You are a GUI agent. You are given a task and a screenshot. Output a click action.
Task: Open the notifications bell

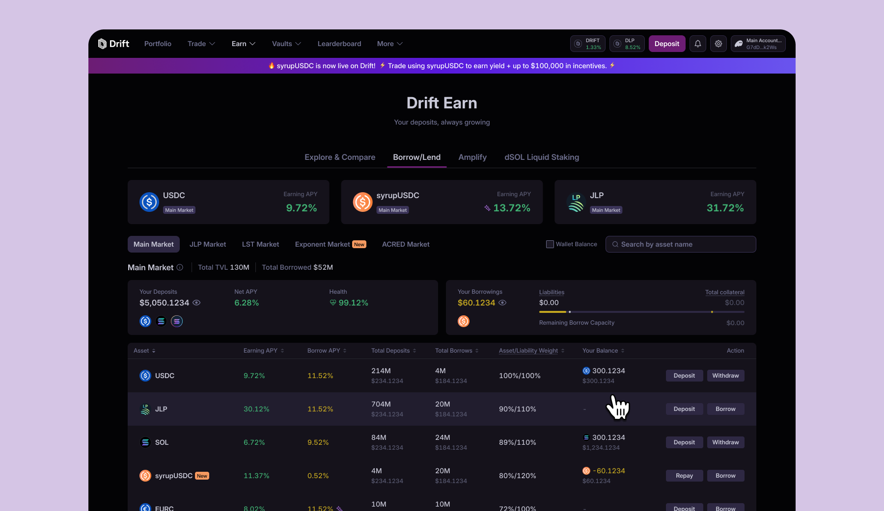698,44
